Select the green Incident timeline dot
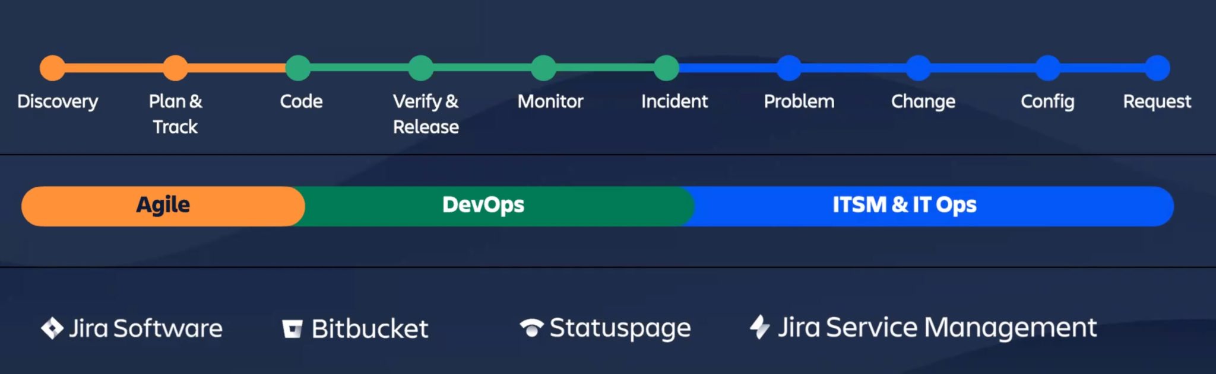The width and height of the screenshot is (1216, 374). click(667, 68)
